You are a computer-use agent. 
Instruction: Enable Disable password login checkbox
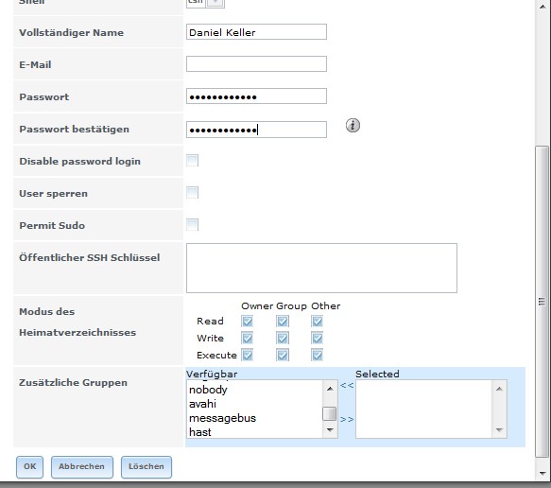pos(192,161)
